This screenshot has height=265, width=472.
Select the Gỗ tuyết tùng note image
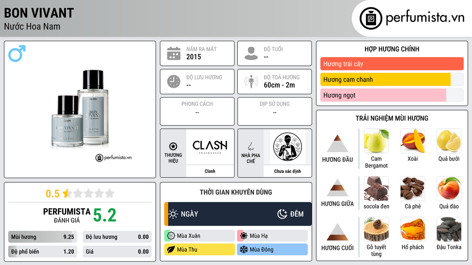click(x=376, y=230)
